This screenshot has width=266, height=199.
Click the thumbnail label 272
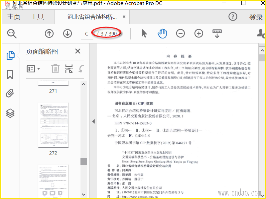coord(53,153)
